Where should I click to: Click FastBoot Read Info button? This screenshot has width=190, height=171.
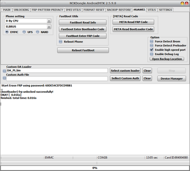pos(83,23)
